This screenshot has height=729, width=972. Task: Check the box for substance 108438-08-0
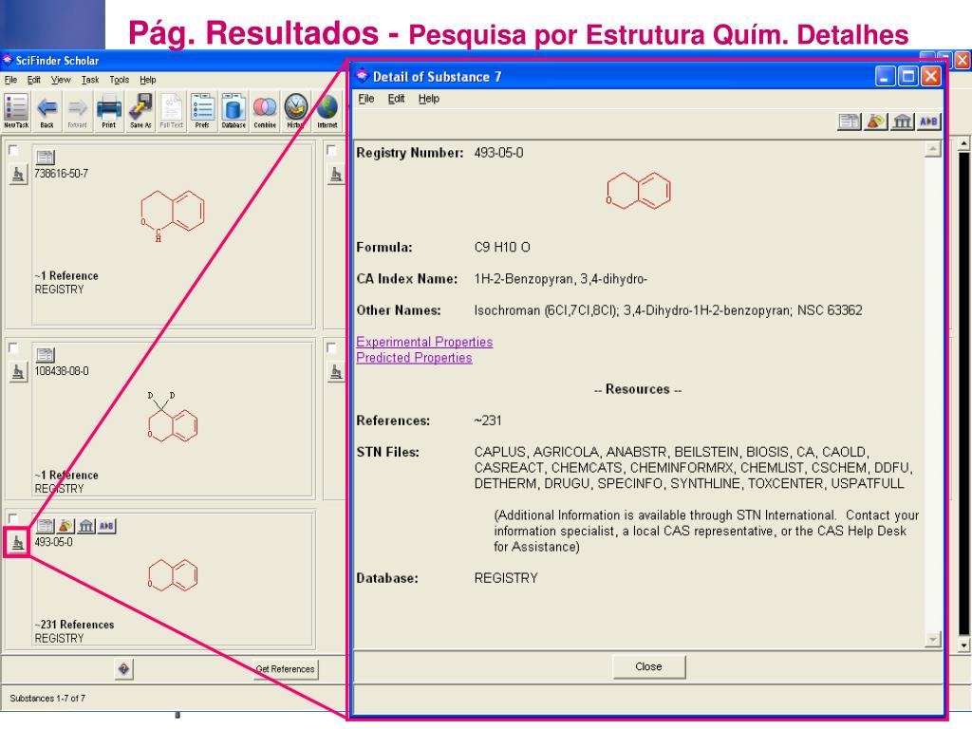[x=13, y=347]
